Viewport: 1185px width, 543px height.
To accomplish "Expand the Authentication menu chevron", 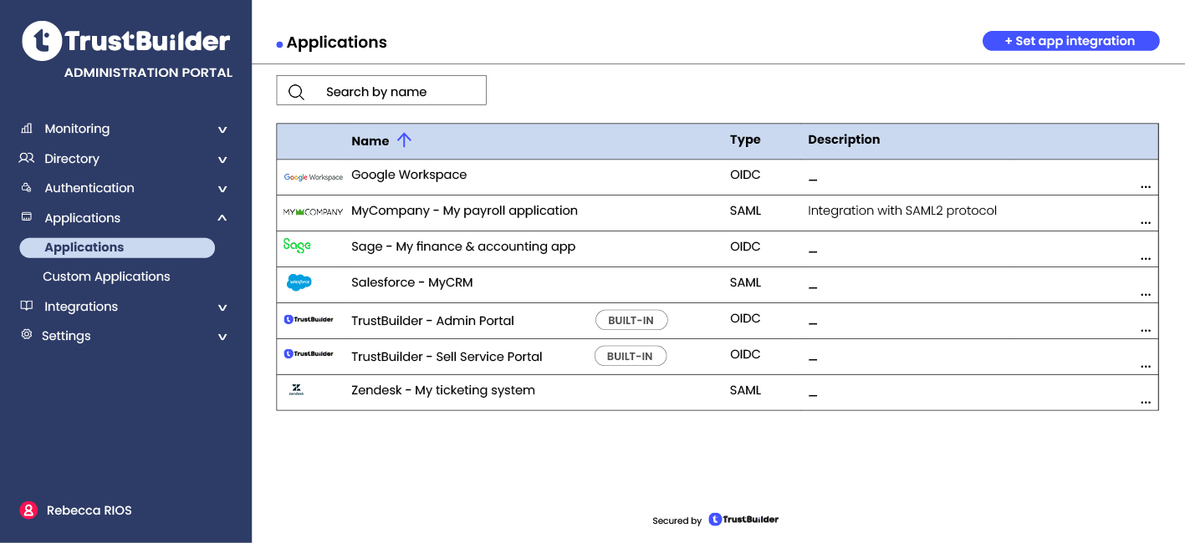I will pyautogui.click(x=222, y=189).
